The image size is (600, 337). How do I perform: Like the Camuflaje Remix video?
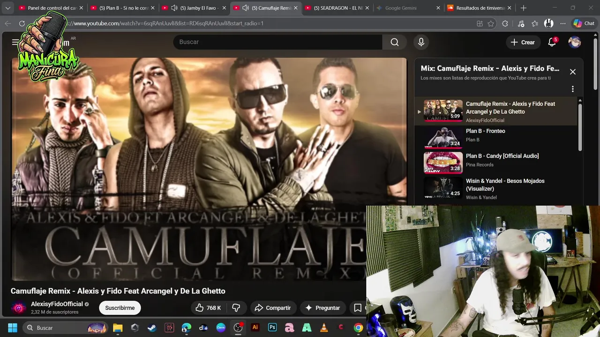208,308
